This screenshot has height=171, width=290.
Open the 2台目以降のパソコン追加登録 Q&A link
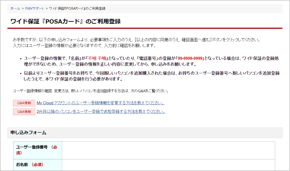(x=101, y=112)
